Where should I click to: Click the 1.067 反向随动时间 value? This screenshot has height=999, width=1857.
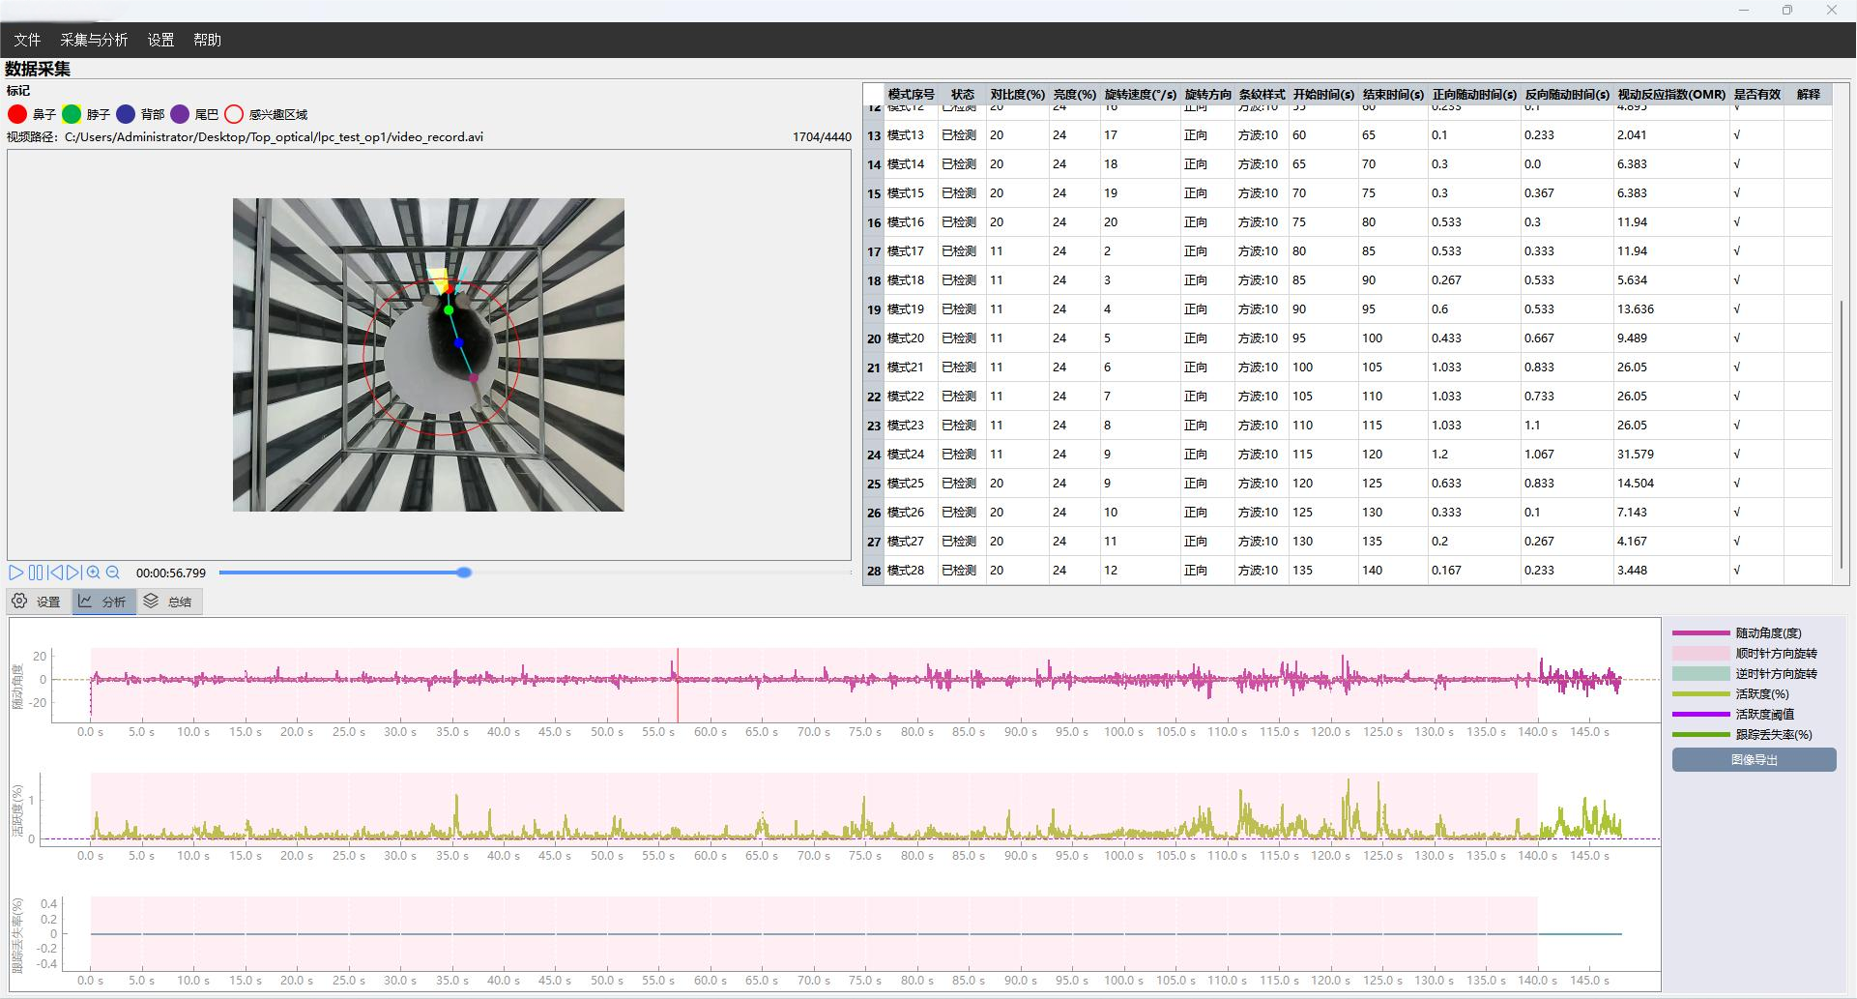[1567, 455]
